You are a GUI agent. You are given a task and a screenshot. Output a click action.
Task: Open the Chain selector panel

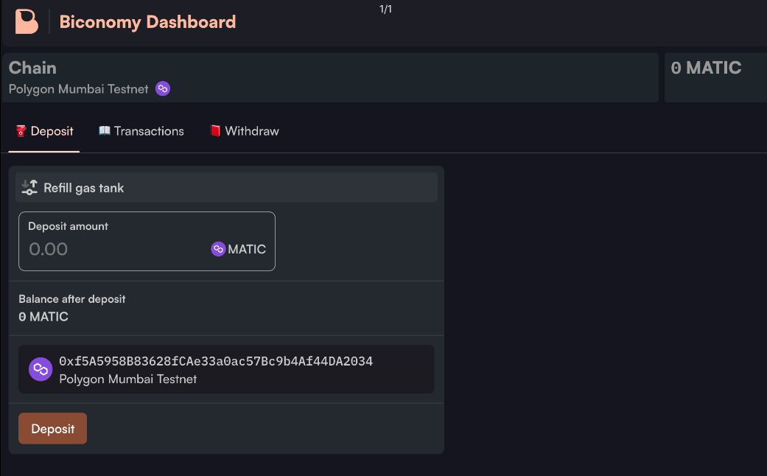tap(330, 77)
